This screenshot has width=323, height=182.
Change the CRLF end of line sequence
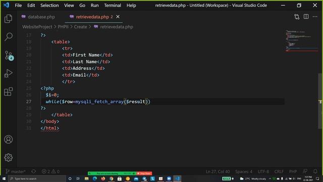[x=279, y=171]
